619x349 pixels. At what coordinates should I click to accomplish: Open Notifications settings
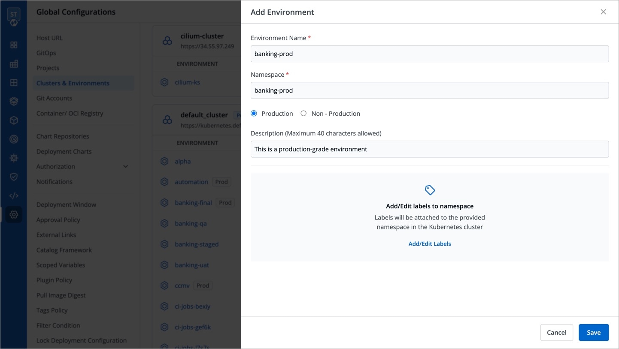point(55,181)
